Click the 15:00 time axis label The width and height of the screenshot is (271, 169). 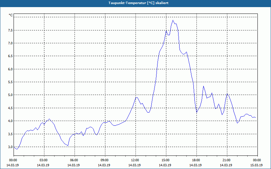[x=166, y=160]
